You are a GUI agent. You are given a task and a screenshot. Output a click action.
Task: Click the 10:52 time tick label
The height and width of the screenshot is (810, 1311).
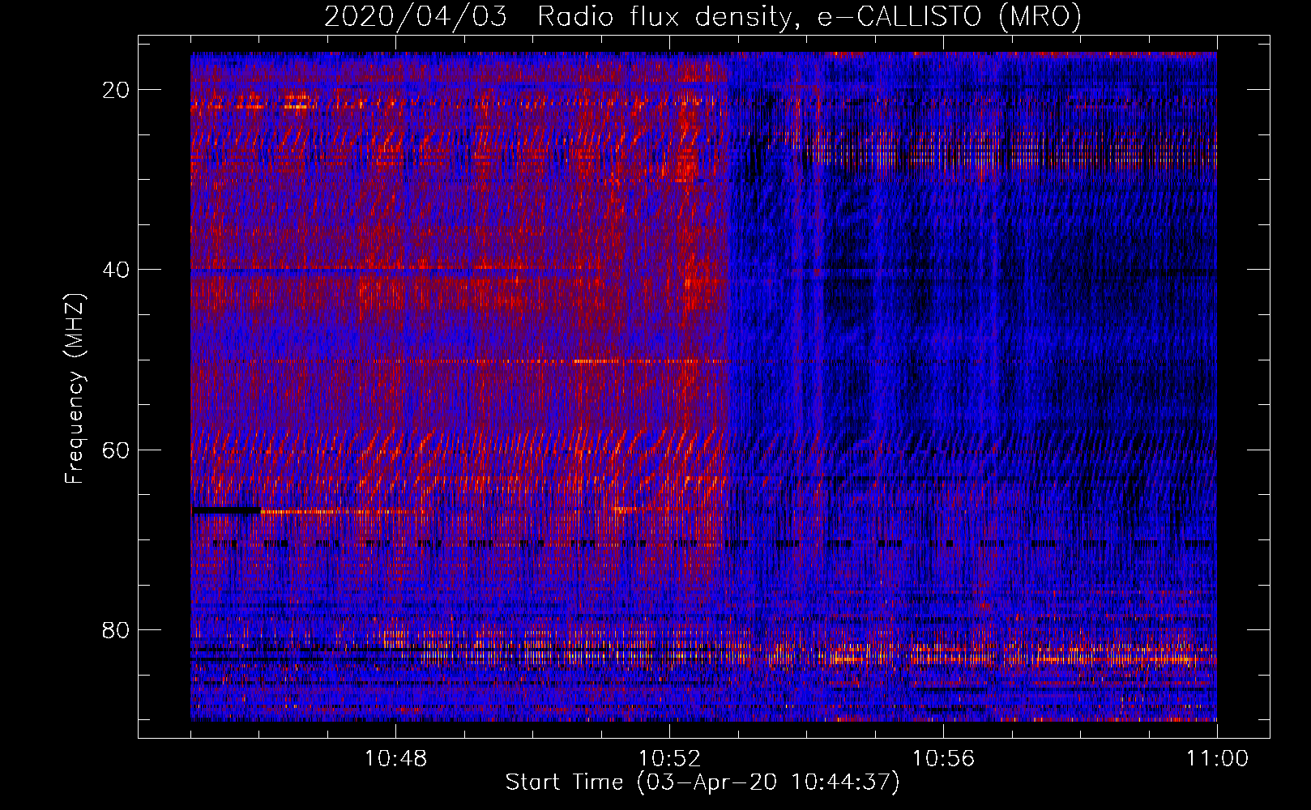(x=669, y=759)
